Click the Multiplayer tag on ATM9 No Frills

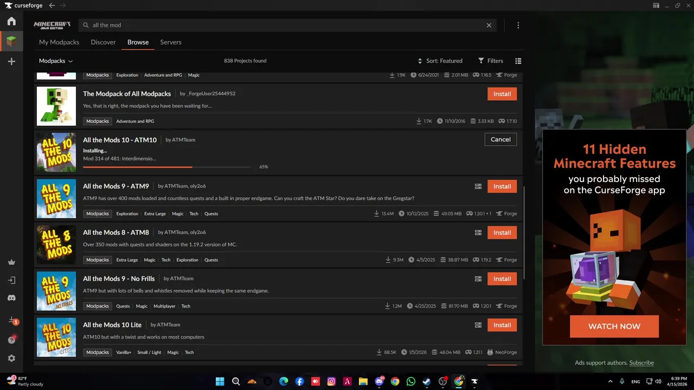pyautogui.click(x=164, y=306)
